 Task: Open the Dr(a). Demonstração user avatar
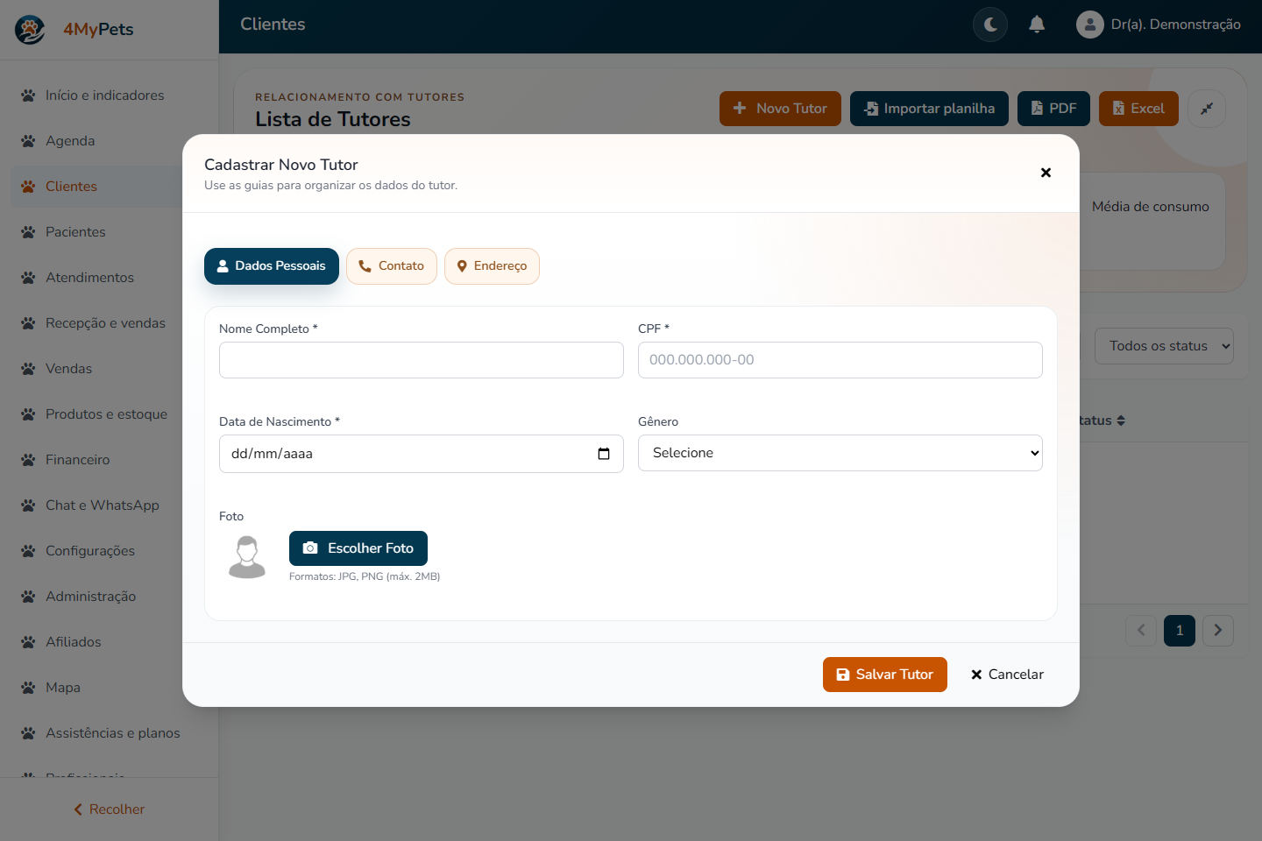coord(1089,25)
